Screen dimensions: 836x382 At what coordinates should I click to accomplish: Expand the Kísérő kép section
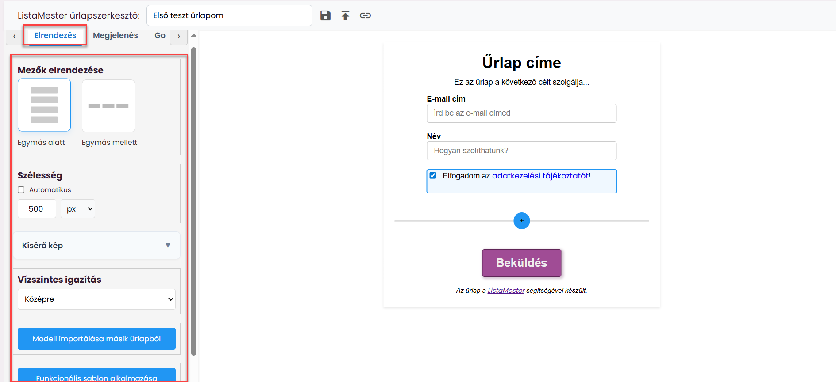click(96, 246)
